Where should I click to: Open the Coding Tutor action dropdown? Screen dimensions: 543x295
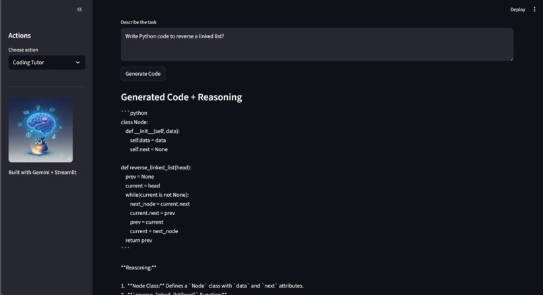(x=46, y=62)
